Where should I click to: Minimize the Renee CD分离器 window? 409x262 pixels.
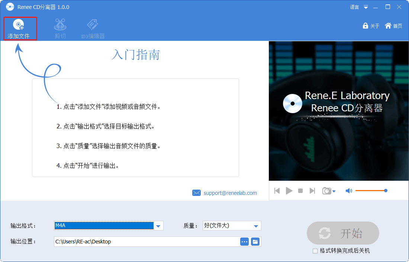(376, 7)
